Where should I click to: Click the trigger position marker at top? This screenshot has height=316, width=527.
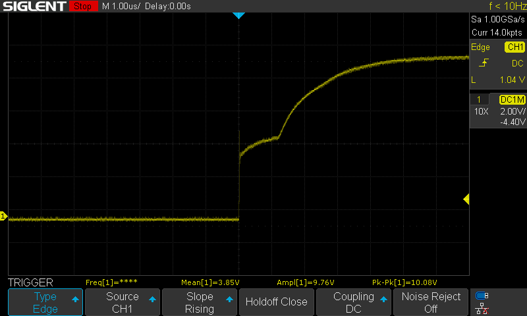click(238, 15)
